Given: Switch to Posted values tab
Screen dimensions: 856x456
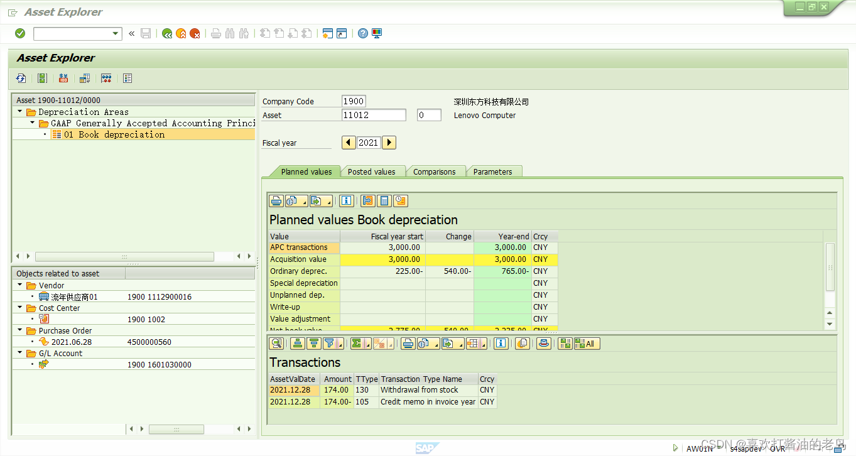Looking at the screenshot, I should click(372, 171).
